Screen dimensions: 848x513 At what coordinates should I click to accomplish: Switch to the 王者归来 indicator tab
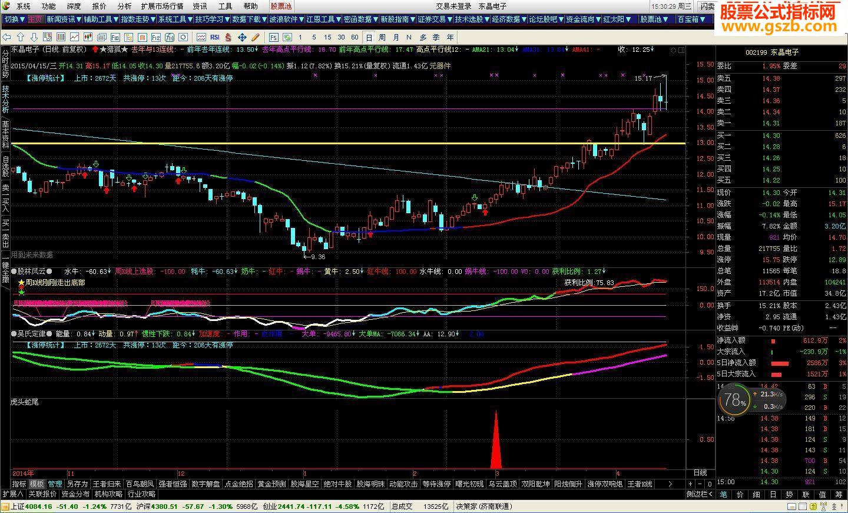tap(107, 484)
